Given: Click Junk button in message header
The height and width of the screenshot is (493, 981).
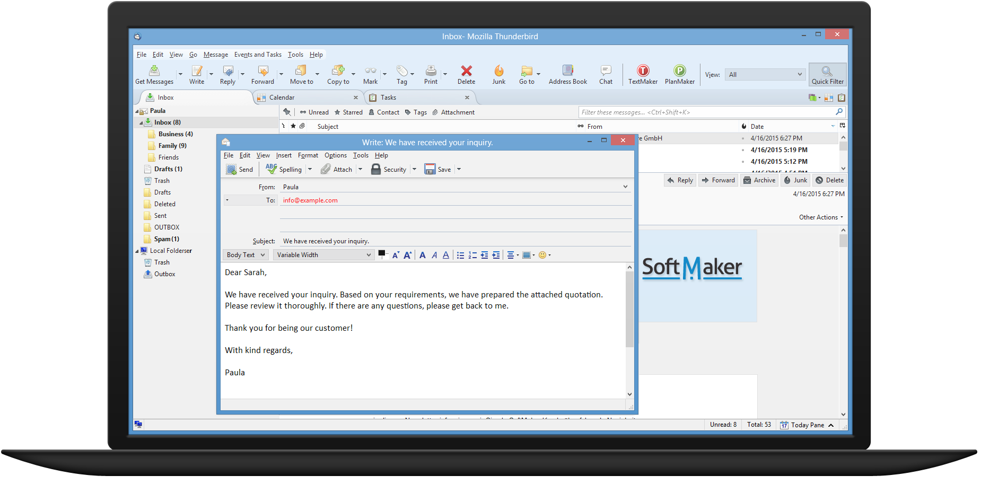Looking at the screenshot, I should click(795, 180).
